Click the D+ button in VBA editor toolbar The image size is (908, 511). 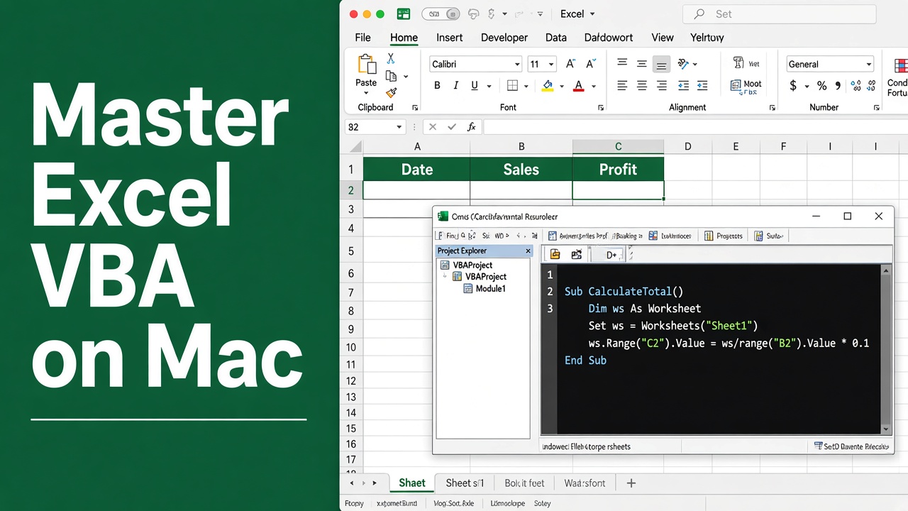(x=611, y=255)
